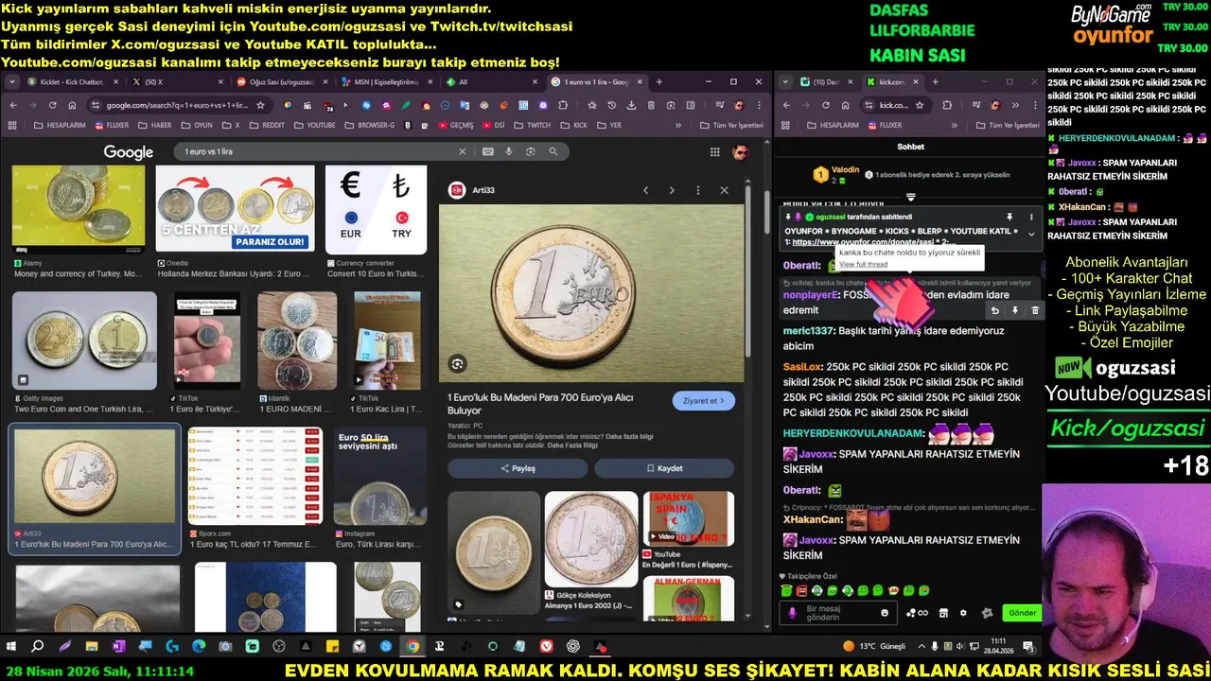Open Windows taskbar search

click(x=38, y=646)
